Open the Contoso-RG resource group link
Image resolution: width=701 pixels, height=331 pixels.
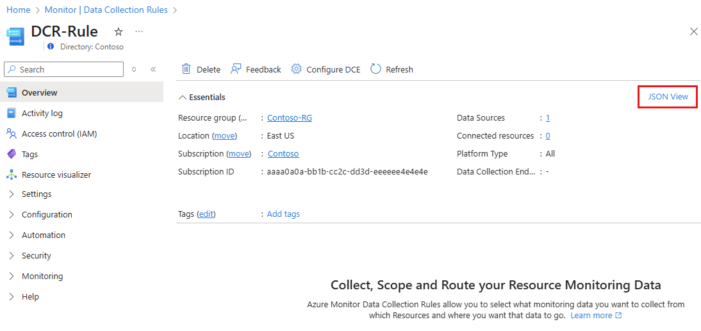pos(290,117)
